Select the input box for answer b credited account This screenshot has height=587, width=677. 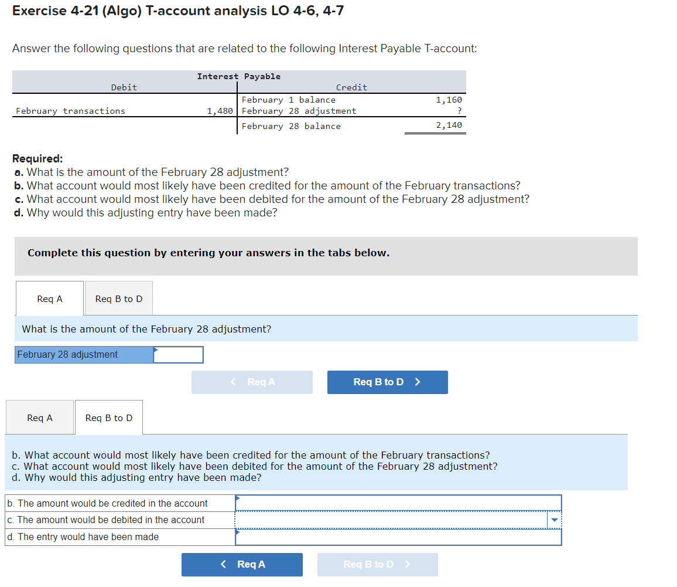[398, 503]
